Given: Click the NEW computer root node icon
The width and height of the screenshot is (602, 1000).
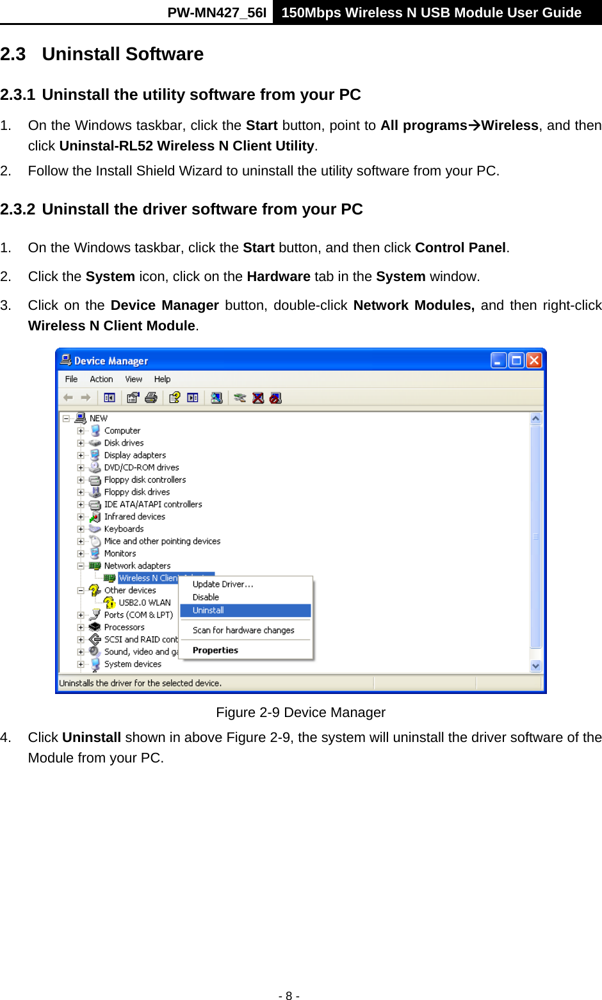Looking at the screenshot, I should point(81,418).
